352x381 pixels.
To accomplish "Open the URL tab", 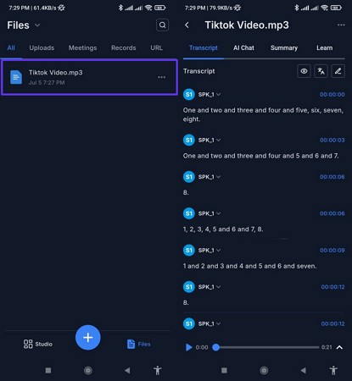I will tap(156, 47).
